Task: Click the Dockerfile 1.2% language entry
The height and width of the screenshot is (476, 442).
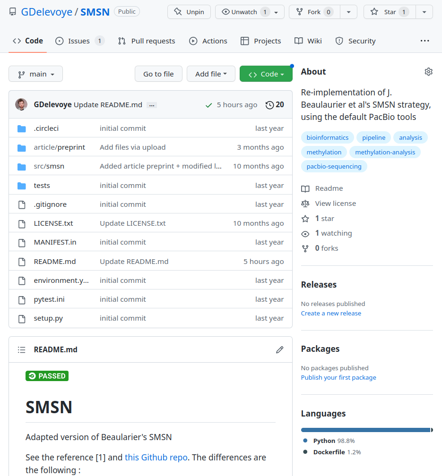Action: (x=332, y=452)
